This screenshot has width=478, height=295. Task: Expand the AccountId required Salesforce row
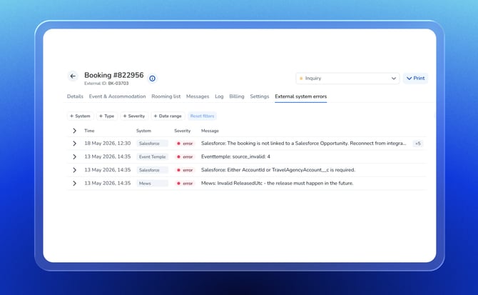pyautogui.click(x=74, y=170)
